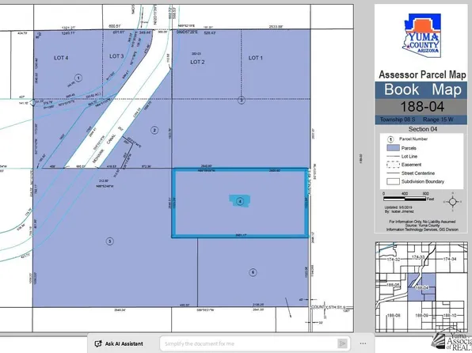Click the Parcels blue legend swatch
The image size is (472, 353).
(x=393, y=148)
